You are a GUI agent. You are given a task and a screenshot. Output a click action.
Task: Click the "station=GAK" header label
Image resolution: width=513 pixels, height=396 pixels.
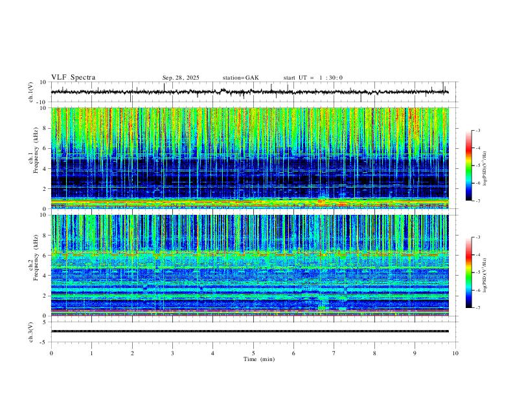click(240, 78)
